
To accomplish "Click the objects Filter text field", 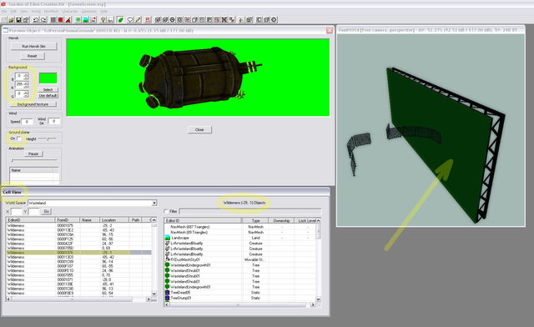I will pos(250,212).
